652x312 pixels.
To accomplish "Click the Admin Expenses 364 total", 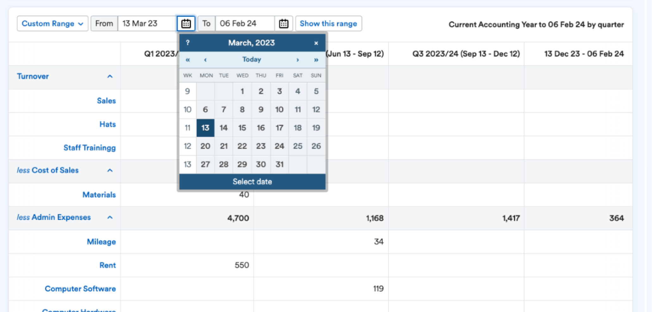I will pos(617,218).
